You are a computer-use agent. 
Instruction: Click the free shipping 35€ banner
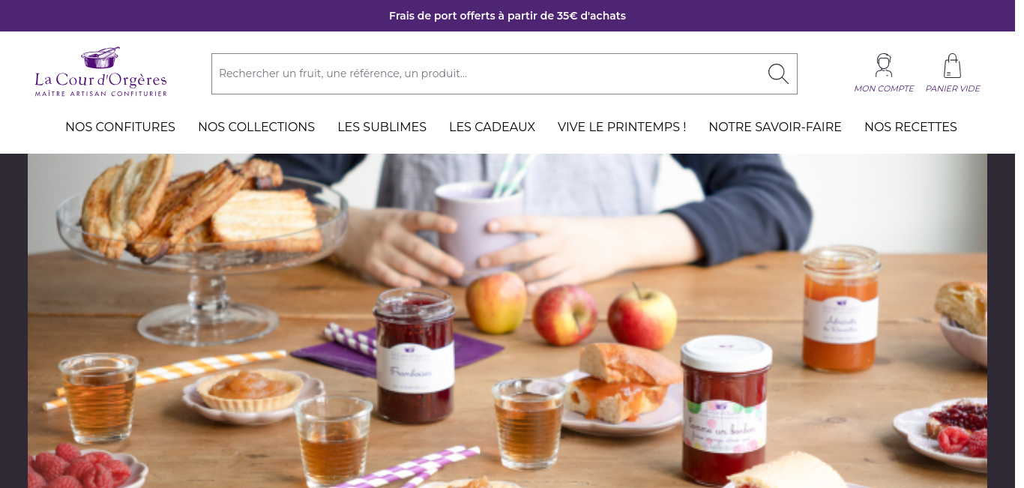coord(508,16)
